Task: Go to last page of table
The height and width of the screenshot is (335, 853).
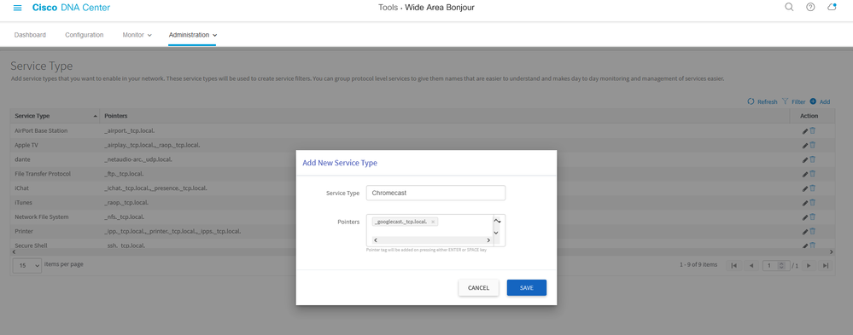Action: tap(826, 265)
